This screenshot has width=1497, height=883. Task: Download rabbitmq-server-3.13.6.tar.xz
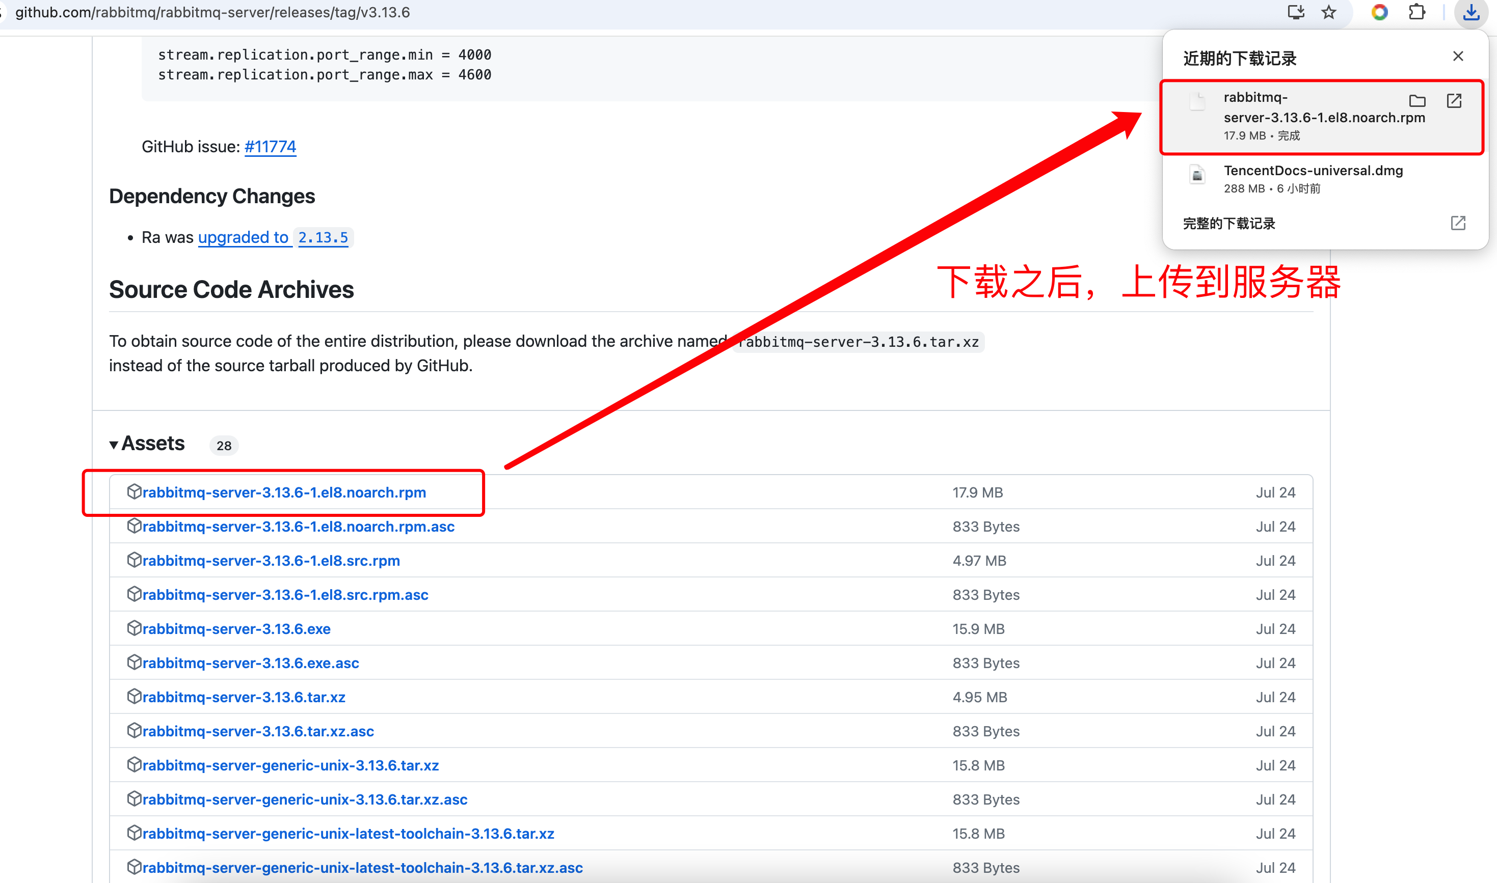[244, 697]
